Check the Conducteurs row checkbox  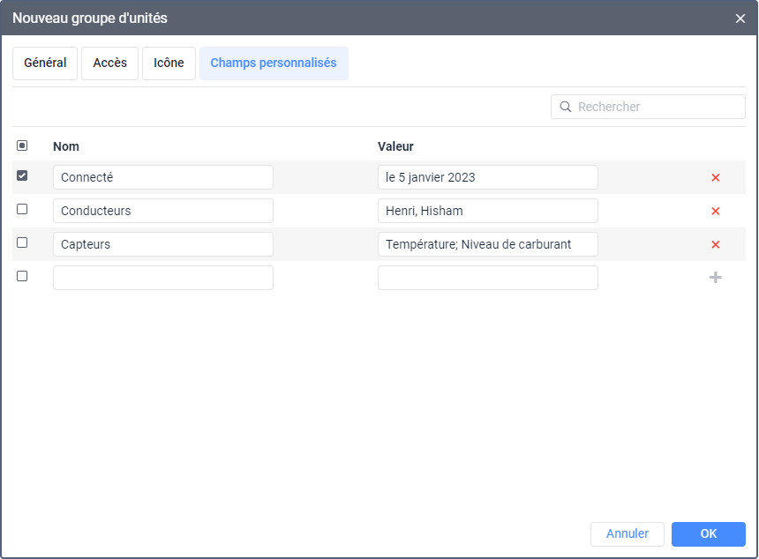click(22, 209)
